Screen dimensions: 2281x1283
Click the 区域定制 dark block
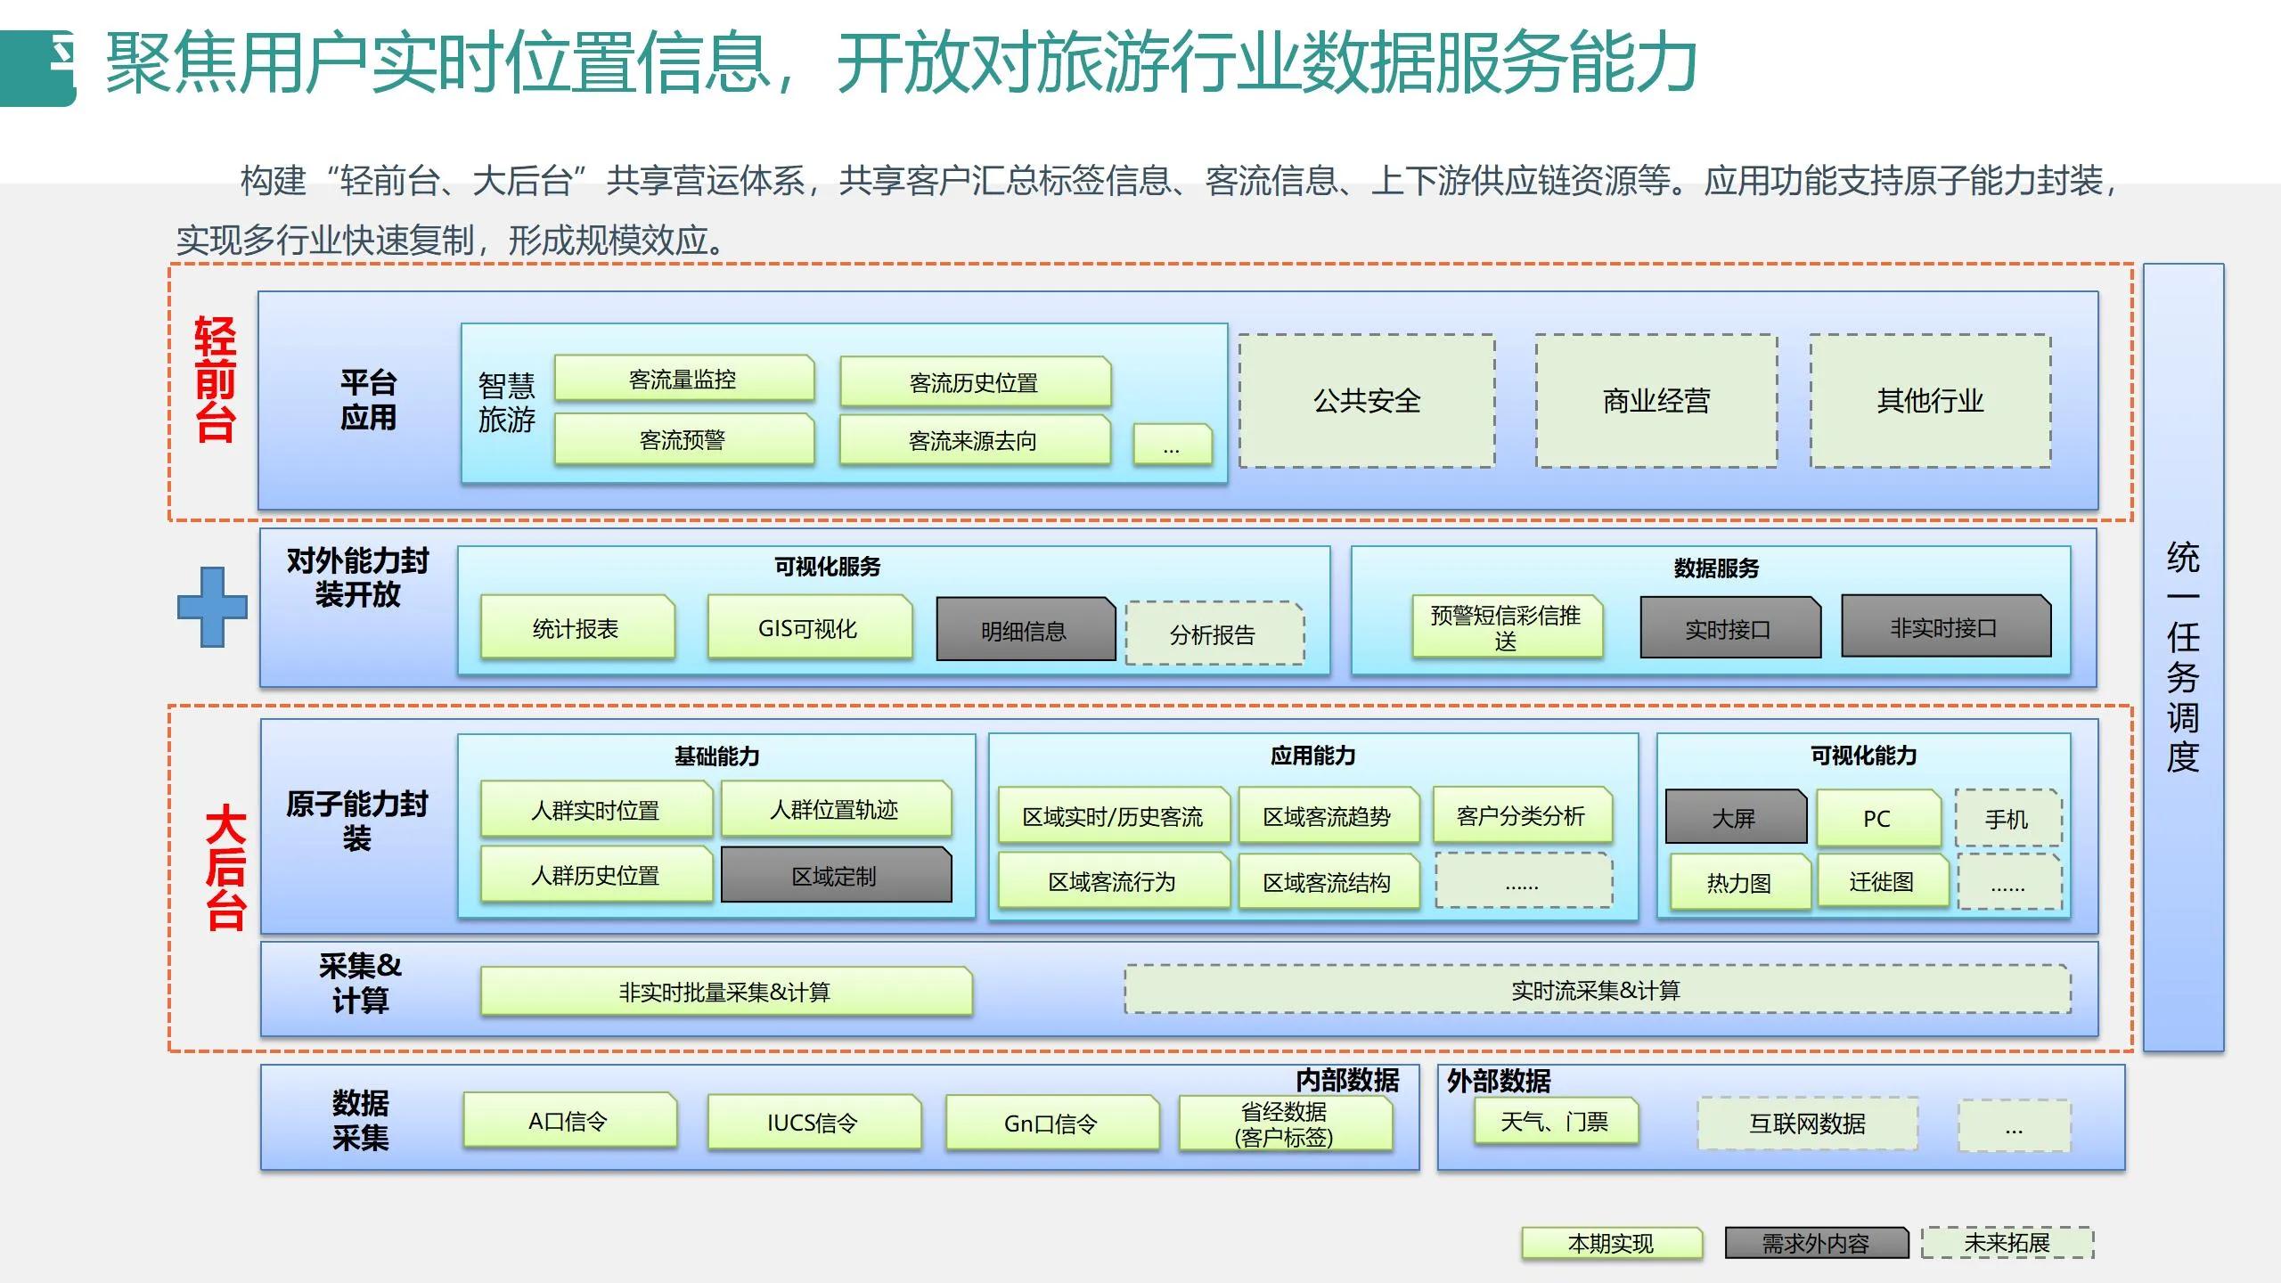coord(838,875)
